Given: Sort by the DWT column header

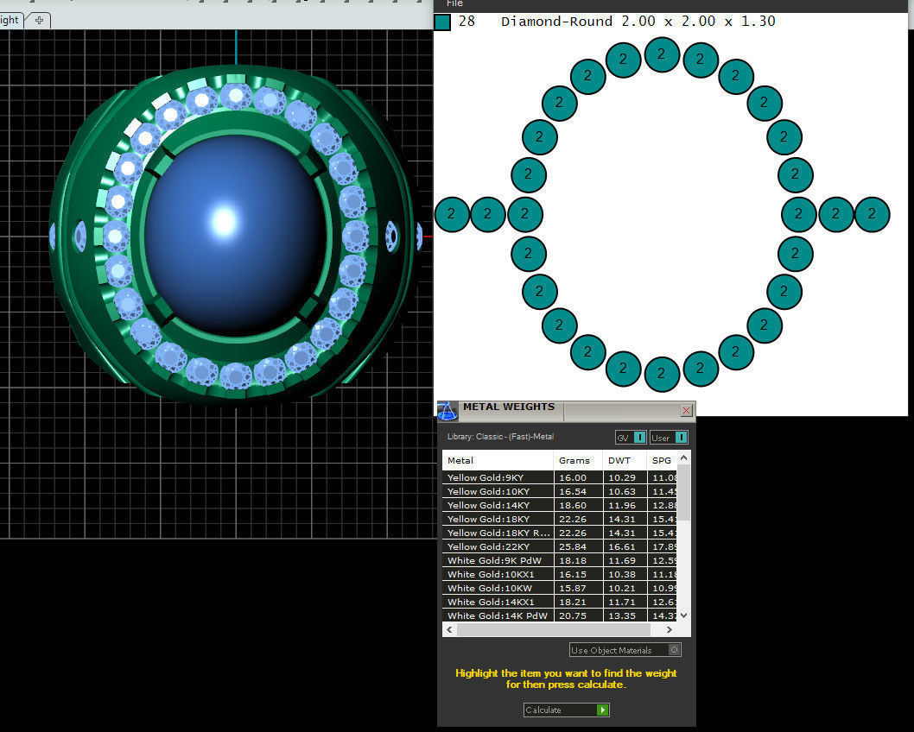Looking at the screenshot, I should pos(625,460).
